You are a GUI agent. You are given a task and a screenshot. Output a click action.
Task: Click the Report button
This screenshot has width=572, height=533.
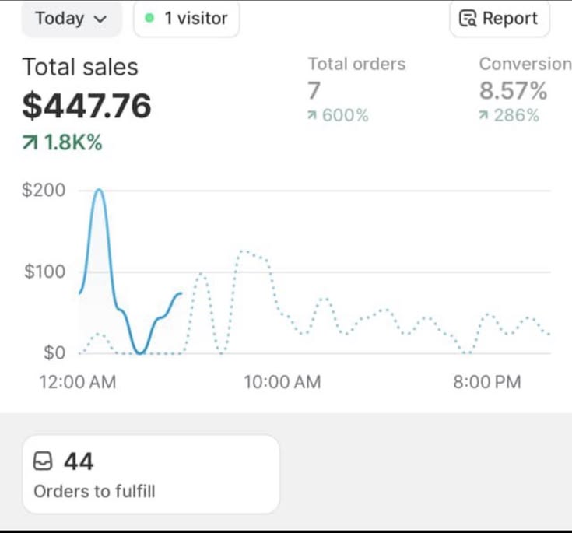pyautogui.click(x=500, y=18)
